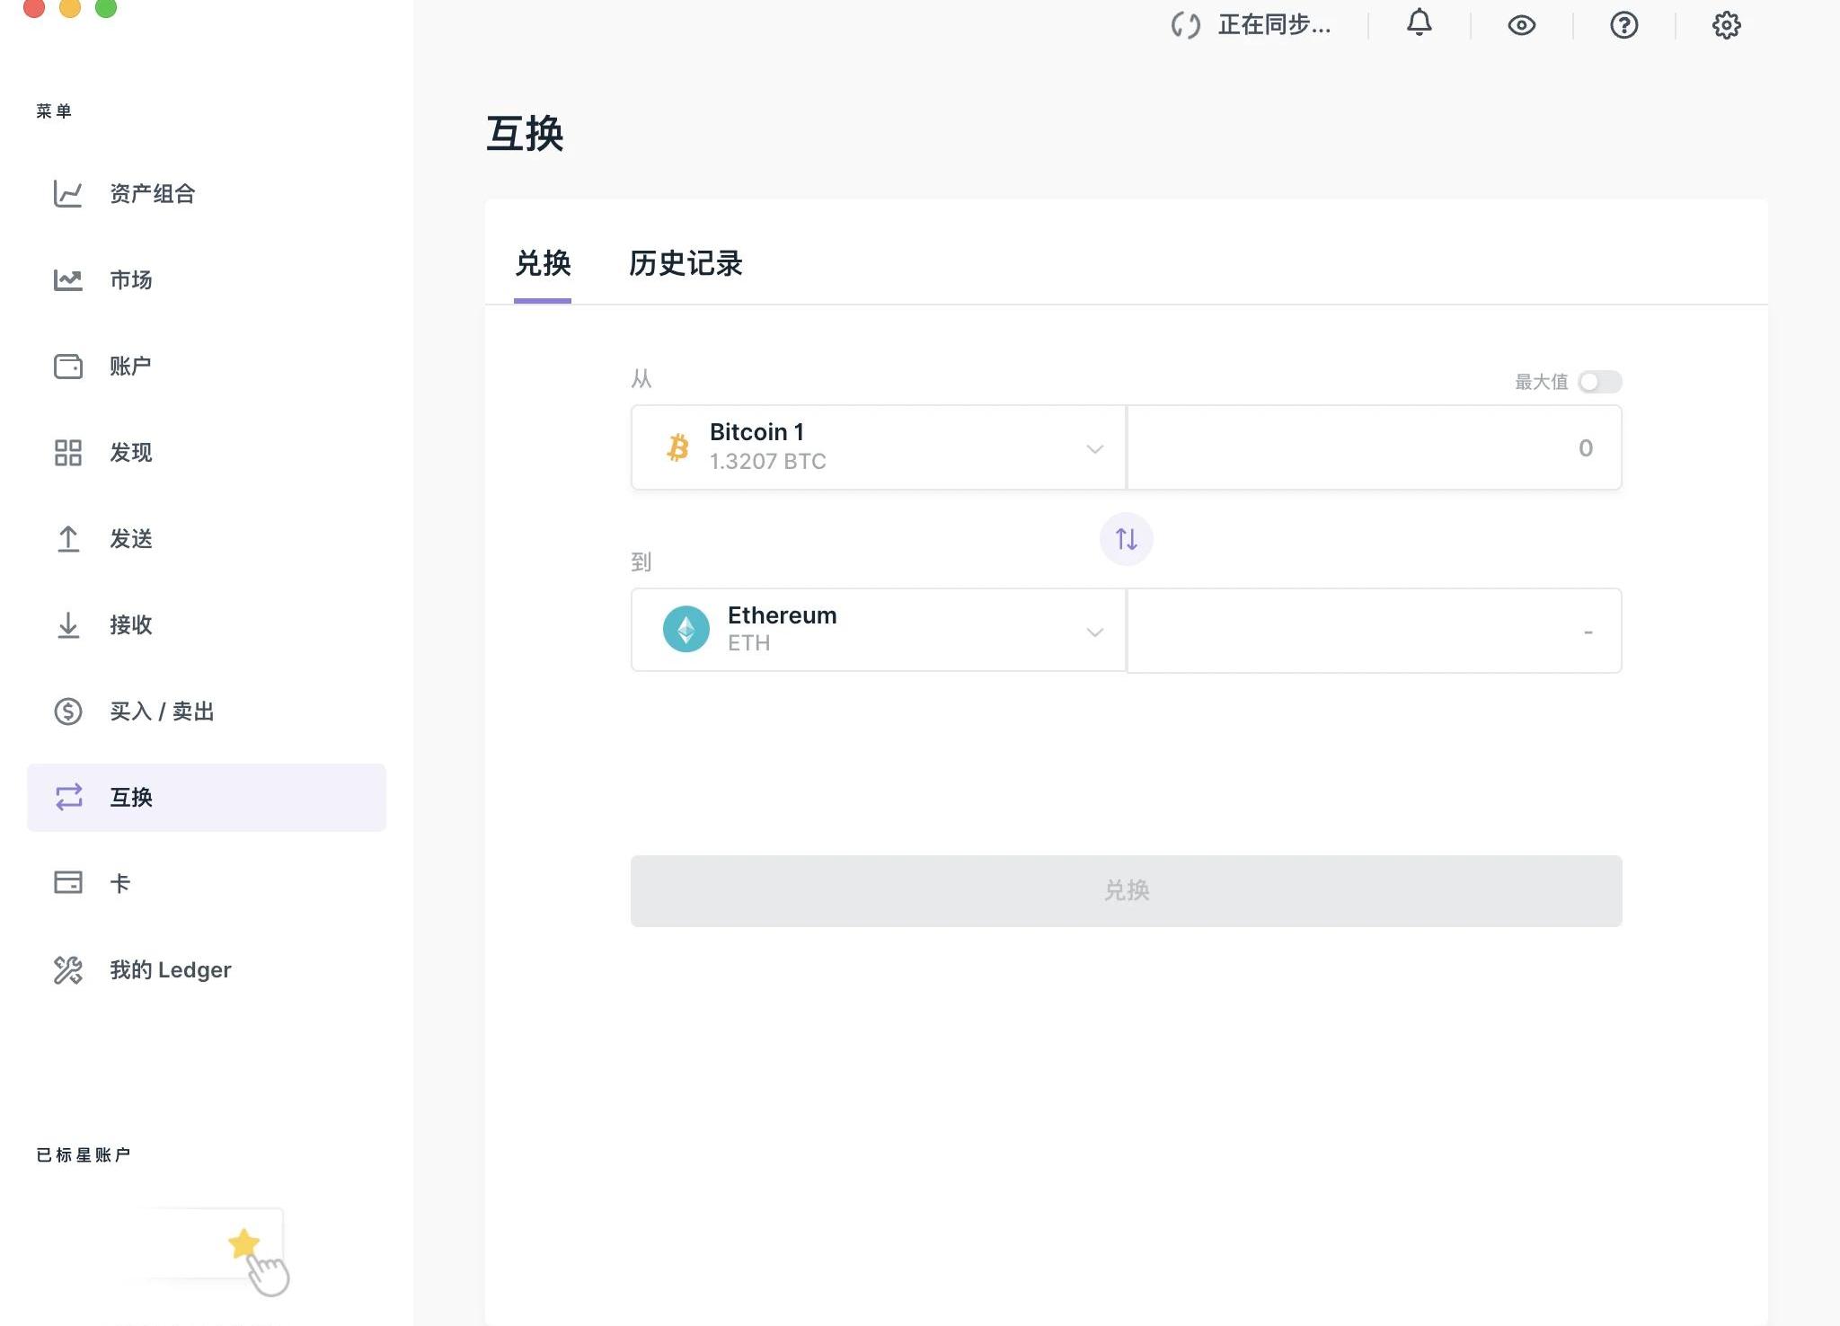The width and height of the screenshot is (1840, 1326).
Task: Open 买入 / 卖出 buy sell page
Action: coord(162,712)
